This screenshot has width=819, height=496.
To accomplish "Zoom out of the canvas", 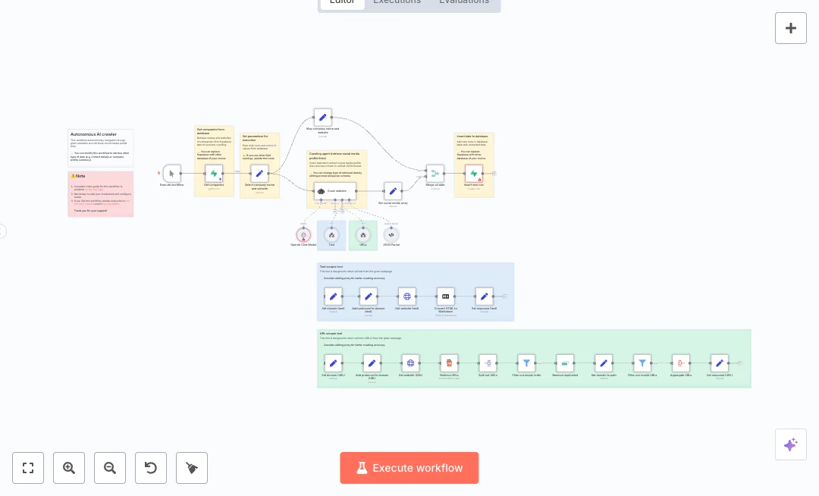I will tap(110, 468).
